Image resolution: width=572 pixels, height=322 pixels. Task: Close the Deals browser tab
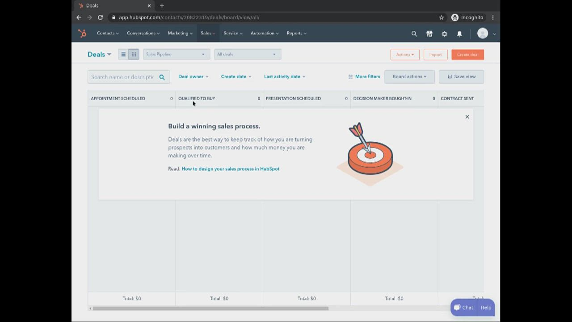pos(149,5)
